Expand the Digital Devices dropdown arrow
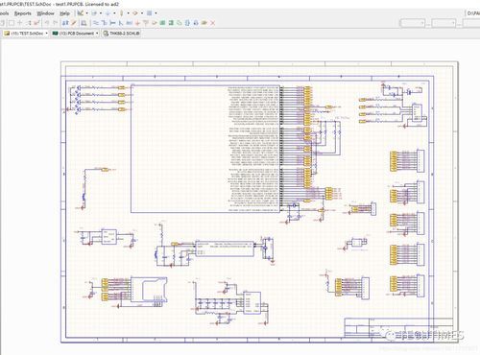Viewport: 480px width, 355px height. tap(128, 13)
